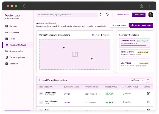Image resolution: width=159 pixels, height=114 pixels.
Task: Click the map placeholder icon
Action: coord(75,54)
